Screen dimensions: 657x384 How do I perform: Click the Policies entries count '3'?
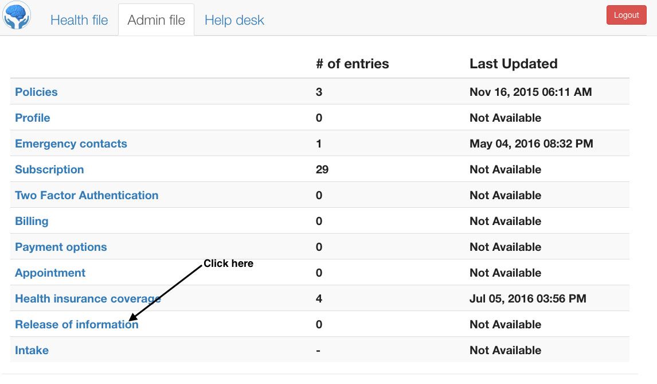click(319, 92)
